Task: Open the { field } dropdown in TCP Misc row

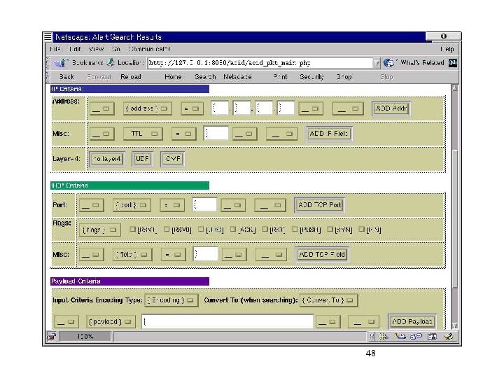Action: point(132,255)
